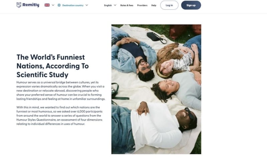This screenshot has height=158, width=267.
Task: Click the paragraph mentioning 6,000 participants
Action: 59,116
